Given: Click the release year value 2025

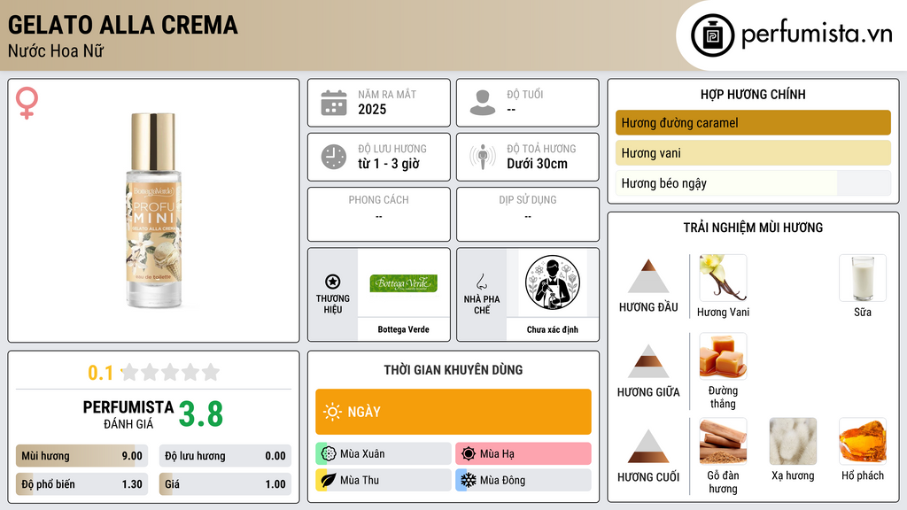Looking at the screenshot, I should pos(372,109).
